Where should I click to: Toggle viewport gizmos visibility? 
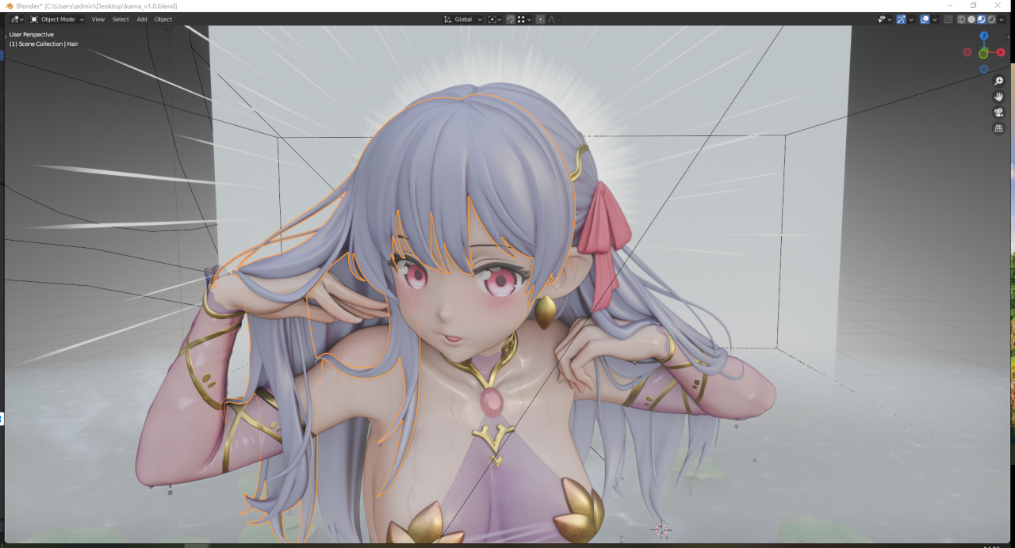point(902,19)
